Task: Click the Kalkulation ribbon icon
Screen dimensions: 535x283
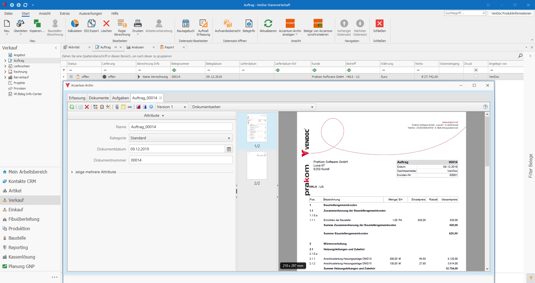Action: click(75, 24)
